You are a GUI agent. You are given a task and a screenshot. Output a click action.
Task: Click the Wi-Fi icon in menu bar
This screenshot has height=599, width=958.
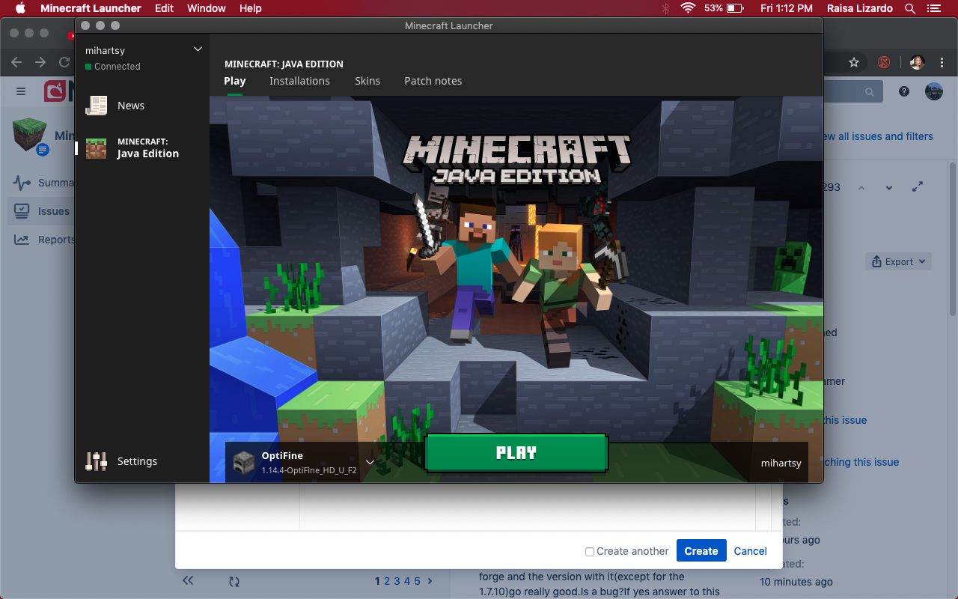tap(688, 8)
